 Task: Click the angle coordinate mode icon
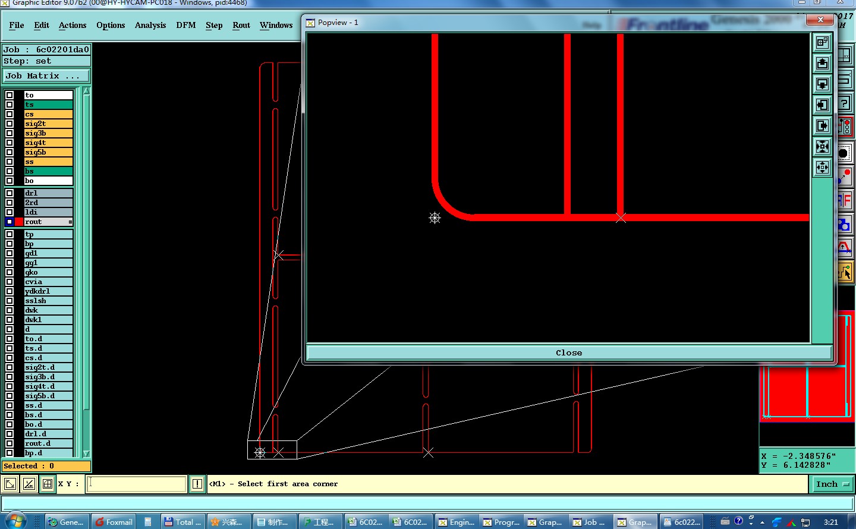(29, 484)
